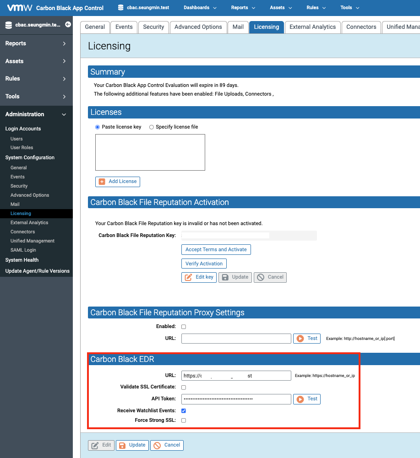The width and height of the screenshot is (420, 458).
Task: Expand the Assets section in the sidebar
Action: (36, 61)
